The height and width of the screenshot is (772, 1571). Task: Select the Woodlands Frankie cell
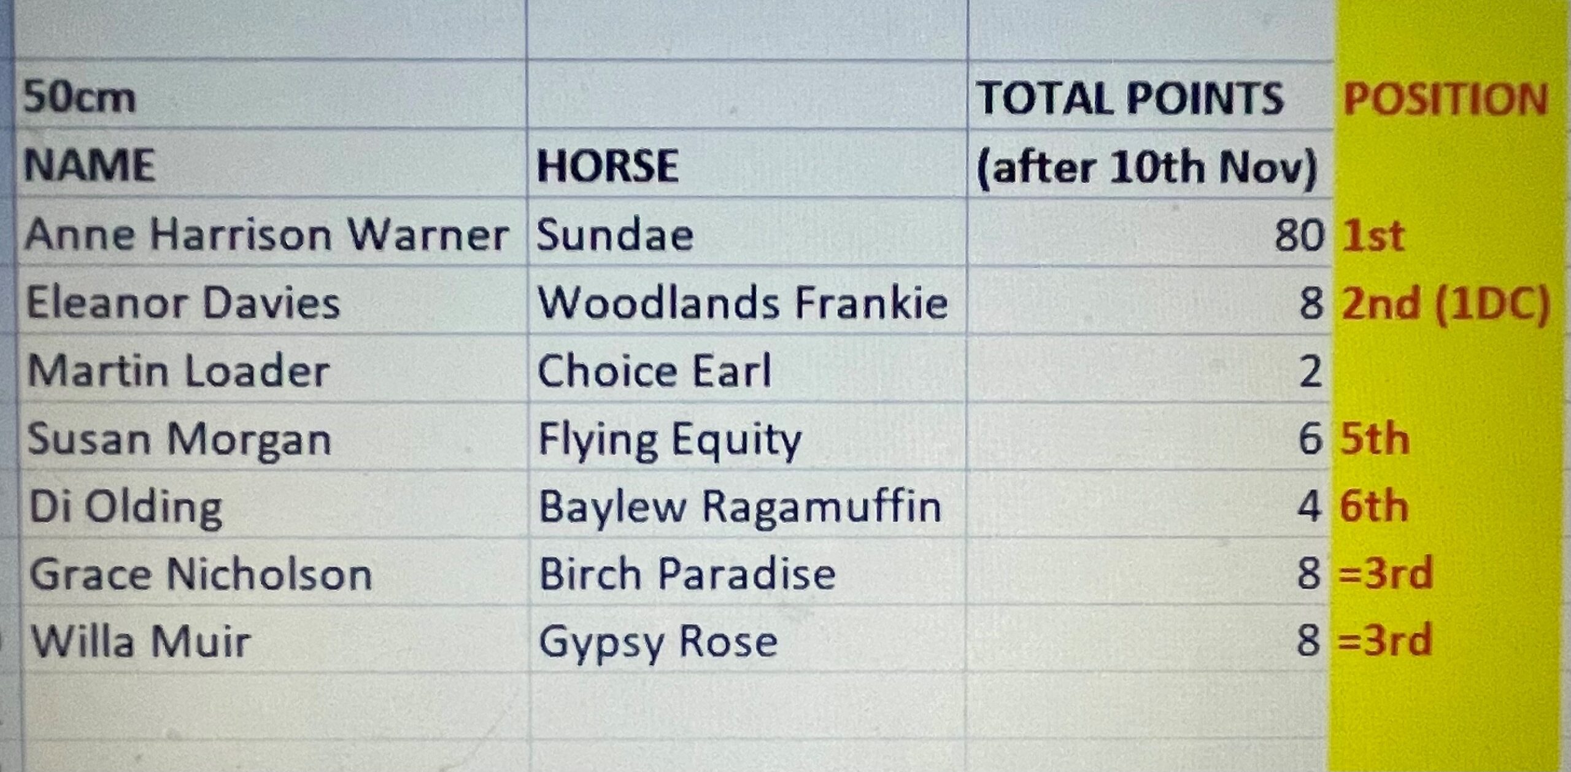(x=747, y=301)
